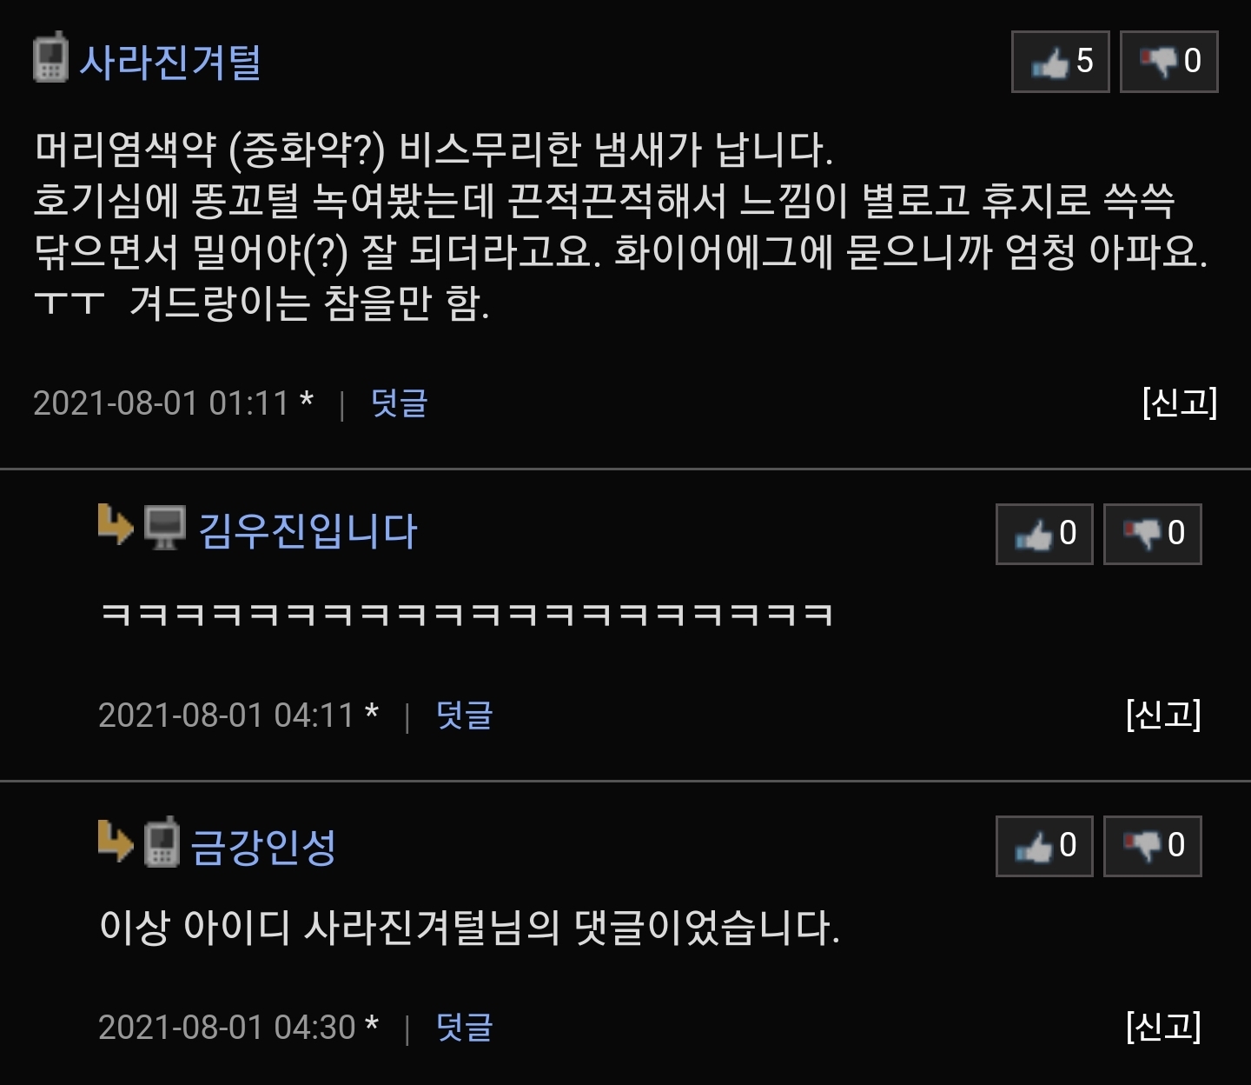Reply via 덧글 under 01:11 comment
The width and height of the screenshot is (1251, 1085).
[399, 403]
